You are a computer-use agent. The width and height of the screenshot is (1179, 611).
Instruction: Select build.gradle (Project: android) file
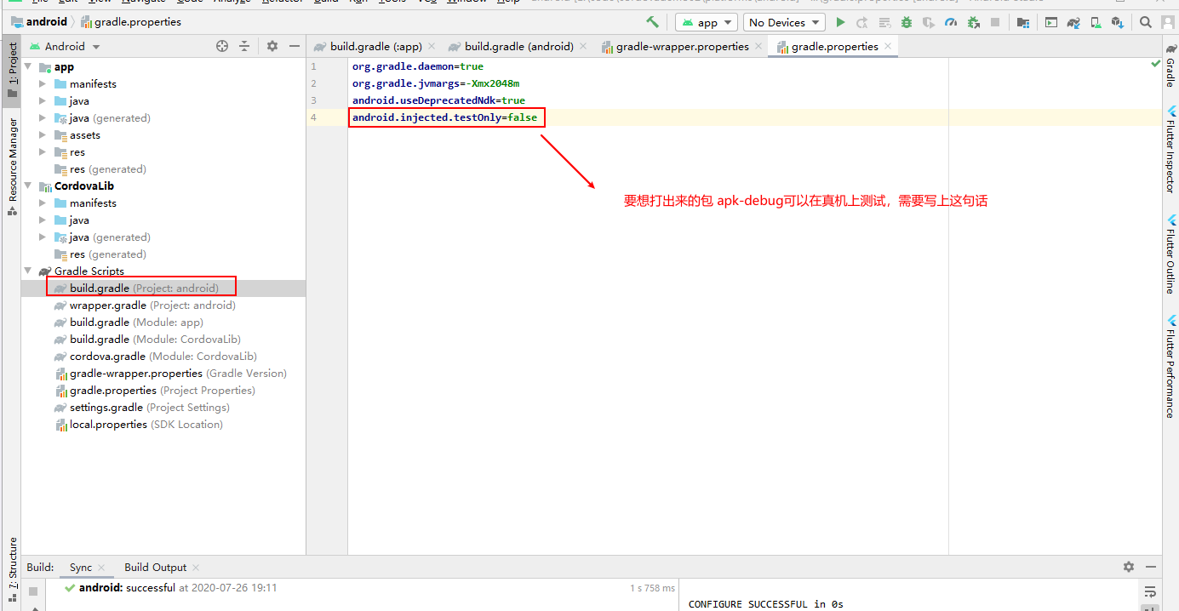163,288
